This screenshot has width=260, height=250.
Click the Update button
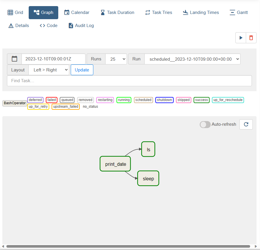click(82, 70)
